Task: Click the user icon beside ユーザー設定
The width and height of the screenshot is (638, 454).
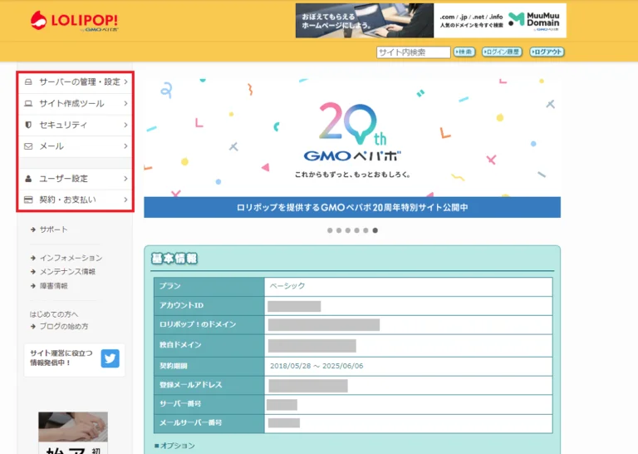Action: (28, 178)
